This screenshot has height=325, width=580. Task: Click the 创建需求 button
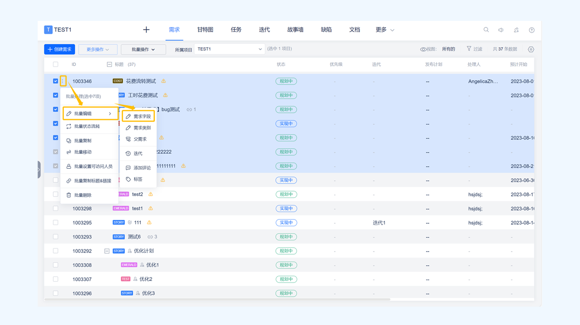(x=60, y=49)
